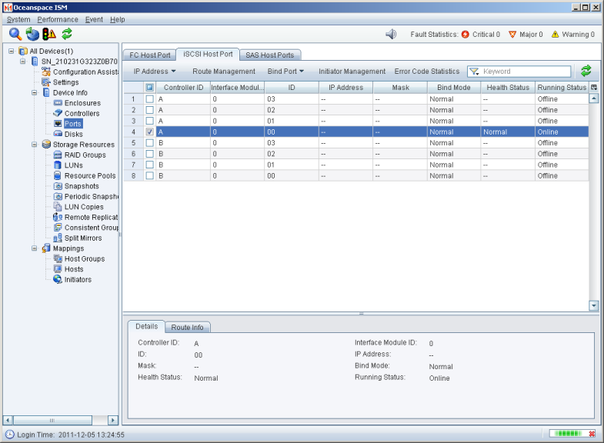Viewport: 604px width, 443px height.
Task: Check row 7 checkbox for controller B port 01
Action: [150, 165]
